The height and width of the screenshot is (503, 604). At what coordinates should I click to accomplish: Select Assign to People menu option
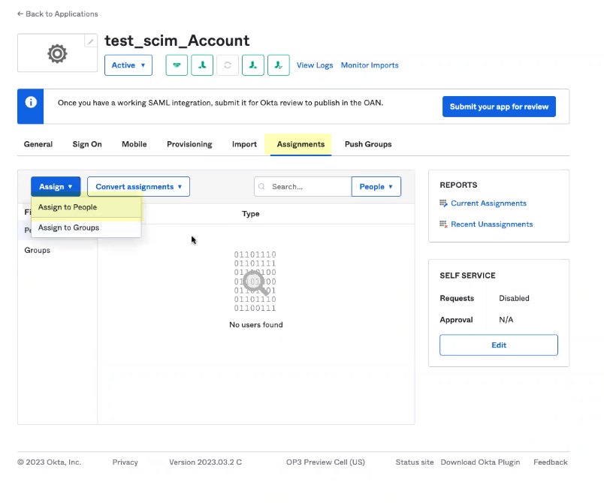(x=68, y=207)
